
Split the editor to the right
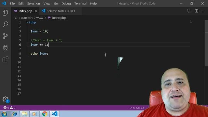point(196,11)
